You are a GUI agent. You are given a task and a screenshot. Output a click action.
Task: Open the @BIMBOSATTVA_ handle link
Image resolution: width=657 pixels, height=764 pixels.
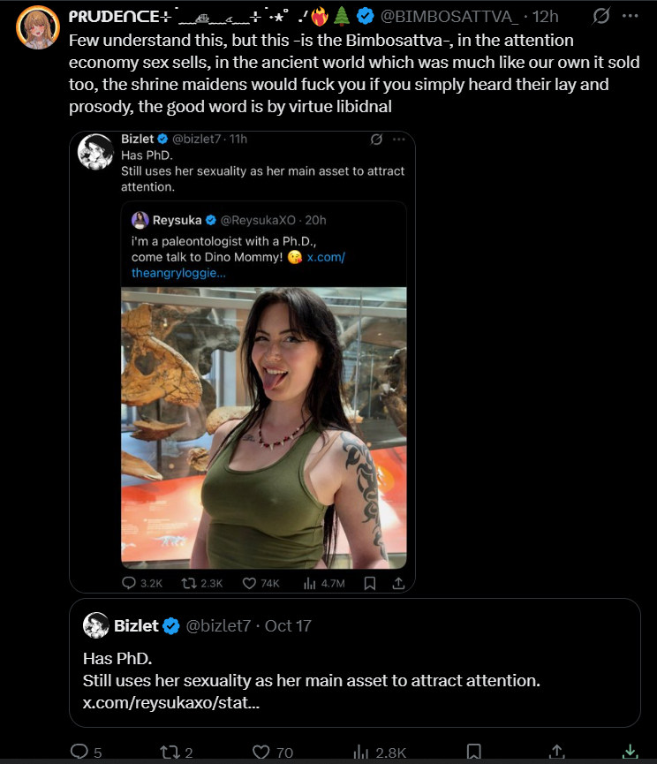pyautogui.click(x=449, y=17)
